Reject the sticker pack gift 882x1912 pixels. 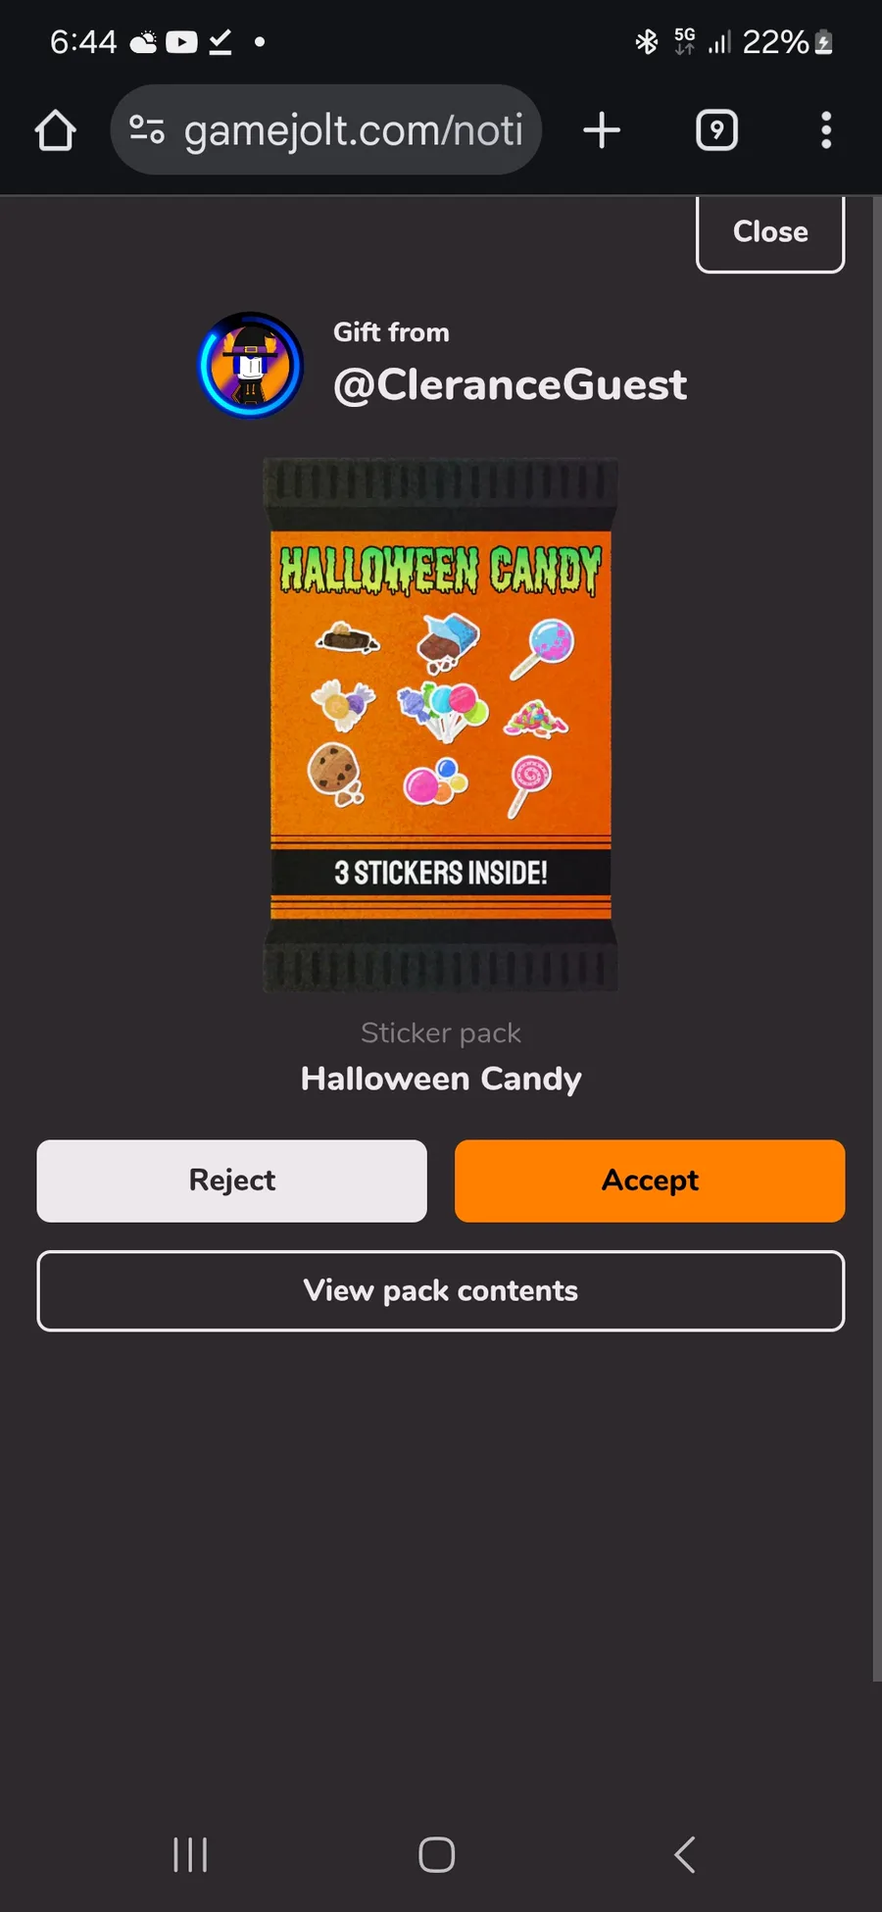[232, 1181]
